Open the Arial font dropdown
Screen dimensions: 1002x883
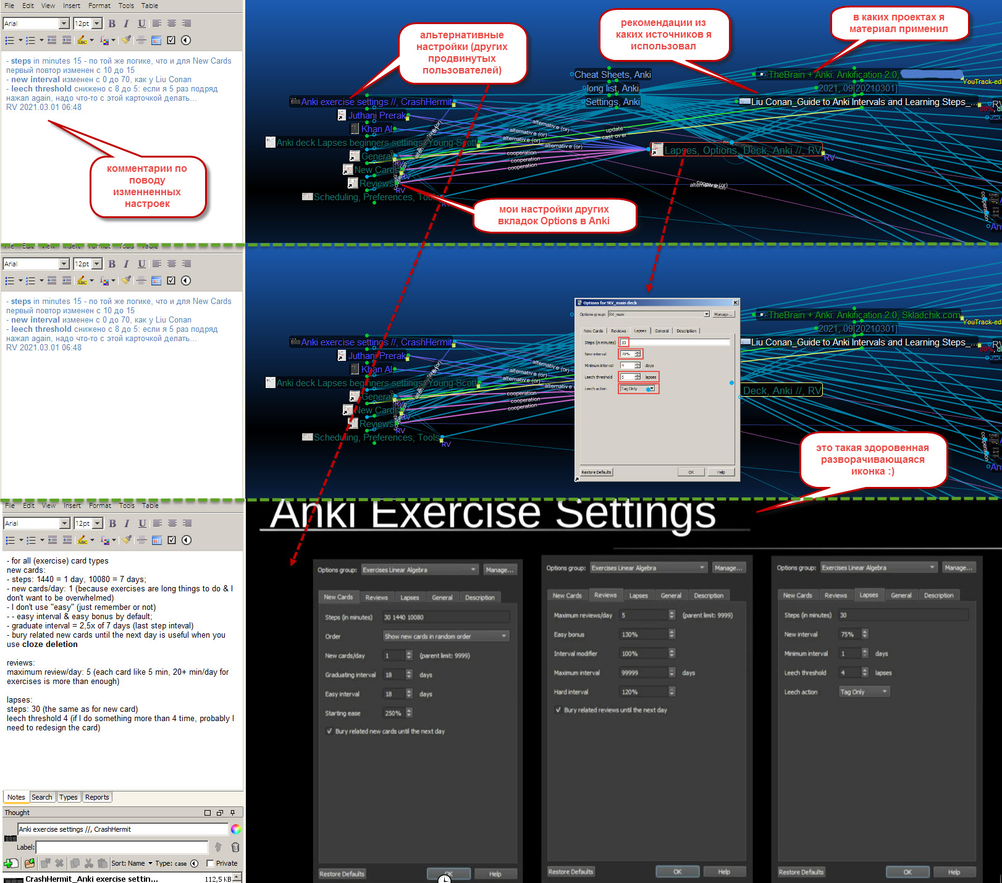click(64, 23)
